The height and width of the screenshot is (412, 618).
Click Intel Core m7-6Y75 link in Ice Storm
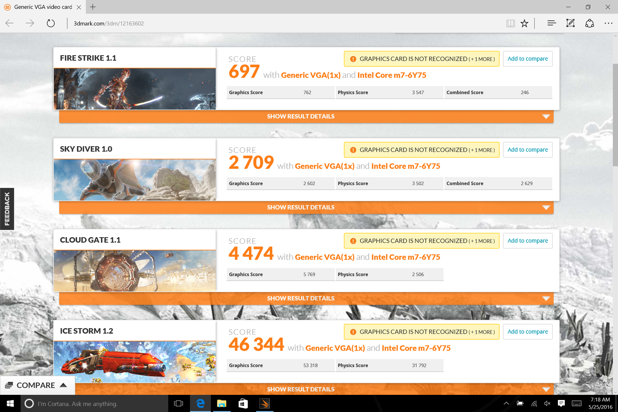(x=416, y=348)
